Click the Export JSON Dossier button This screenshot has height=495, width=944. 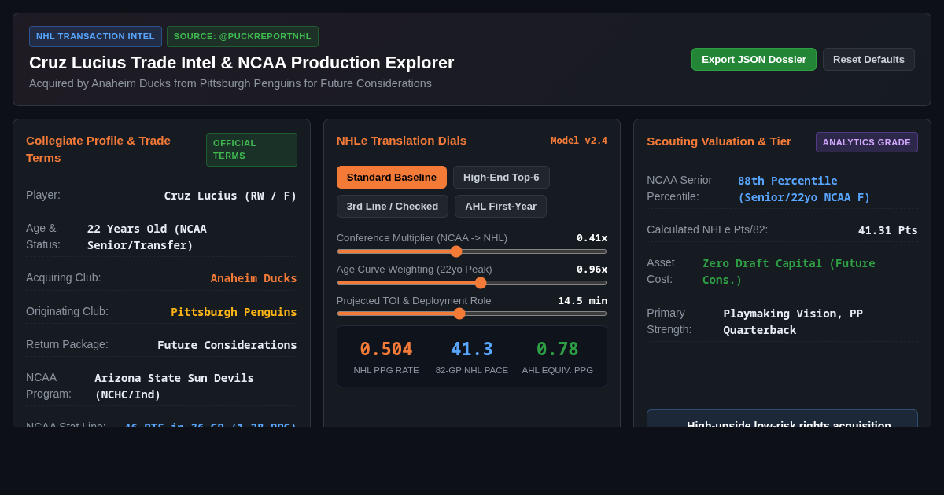click(x=754, y=59)
